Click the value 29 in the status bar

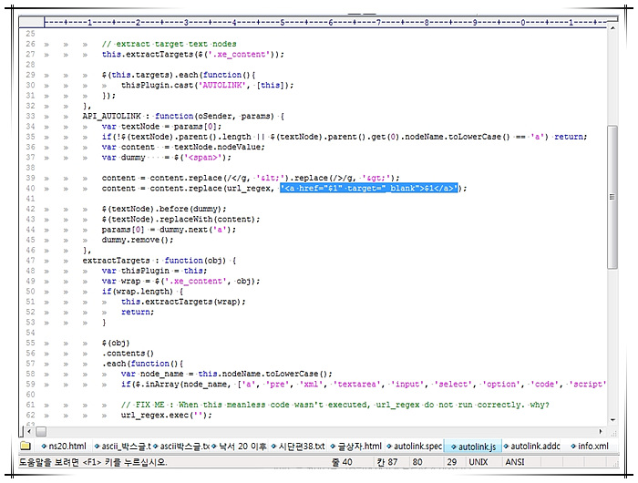click(452, 462)
